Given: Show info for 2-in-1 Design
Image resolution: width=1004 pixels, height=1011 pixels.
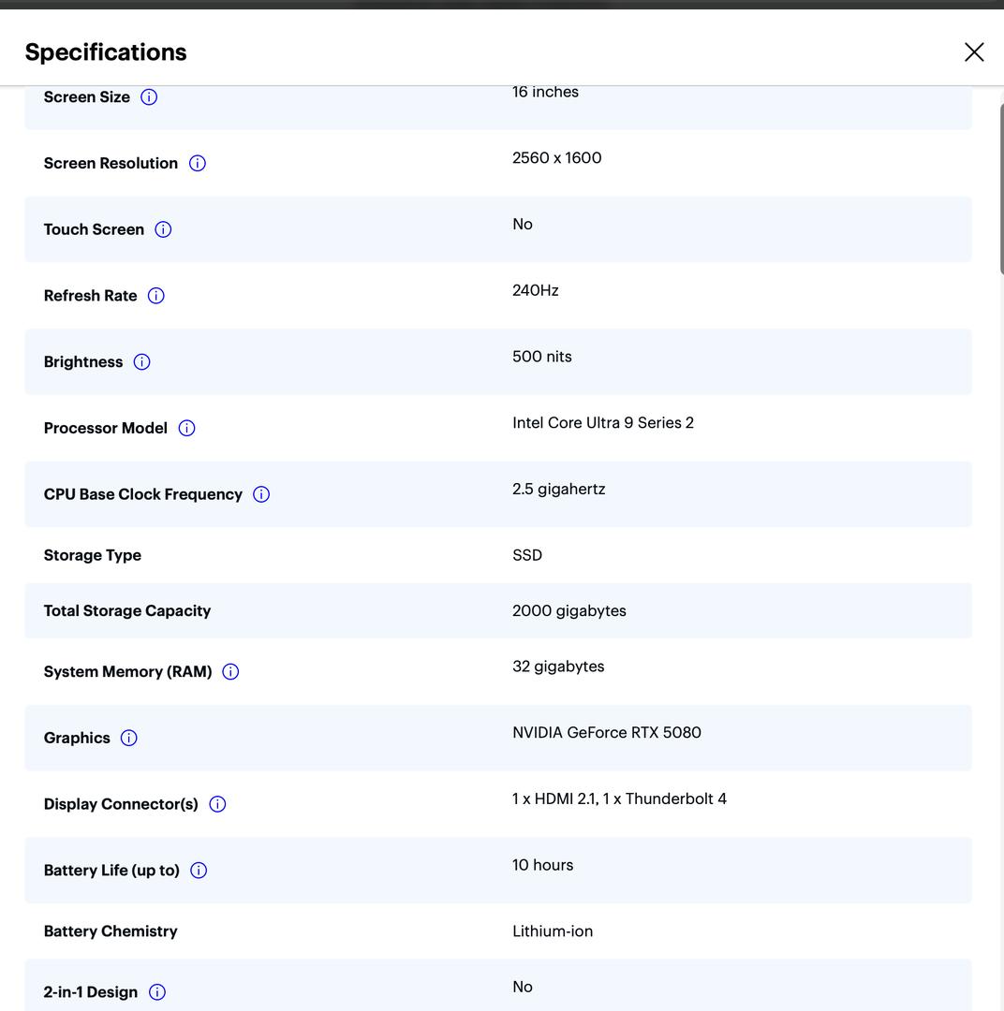Looking at the screenshot, I should pyautogui.click(x=157, y=992).
